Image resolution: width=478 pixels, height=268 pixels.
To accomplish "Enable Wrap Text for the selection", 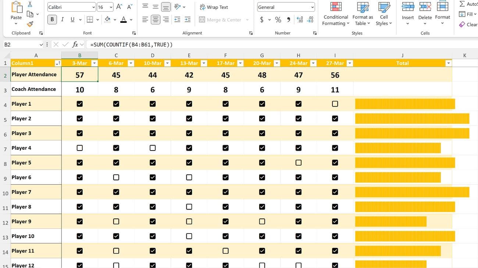I will click(x=213, y=7).
